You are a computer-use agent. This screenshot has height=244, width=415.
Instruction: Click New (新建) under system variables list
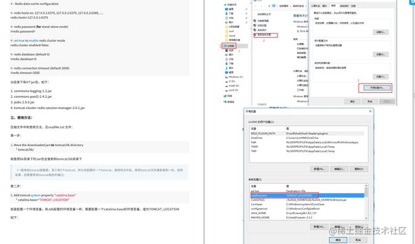319,226
